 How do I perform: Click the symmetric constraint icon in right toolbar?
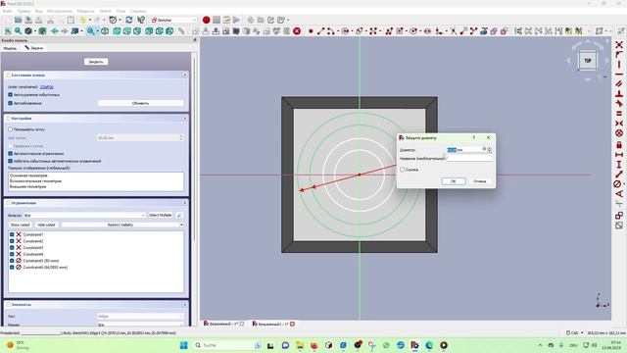click(x=619, y=124)
